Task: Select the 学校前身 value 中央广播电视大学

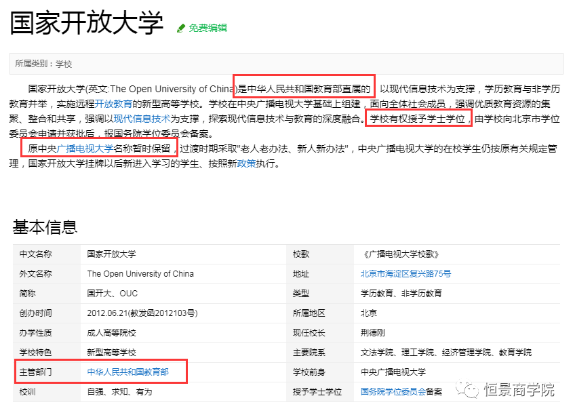Action: pyautogui.click(x=393, y=372)
